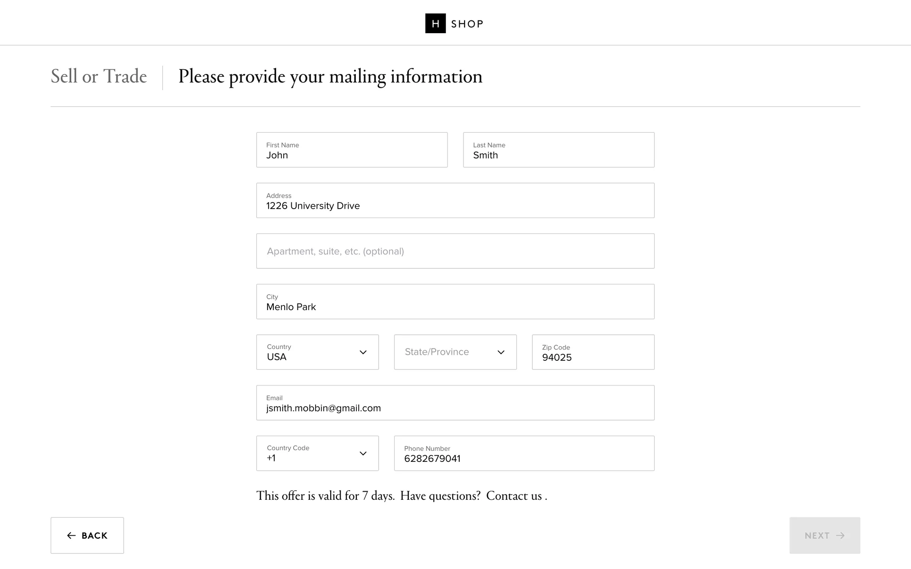Click into the Address field
Screen dimensions: 911x569
pos(455,201)
